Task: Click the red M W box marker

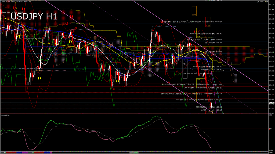Action: 208,26
